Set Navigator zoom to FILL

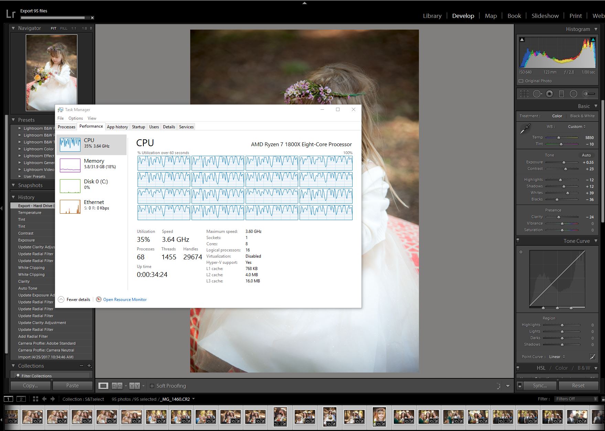click(64, 28)
